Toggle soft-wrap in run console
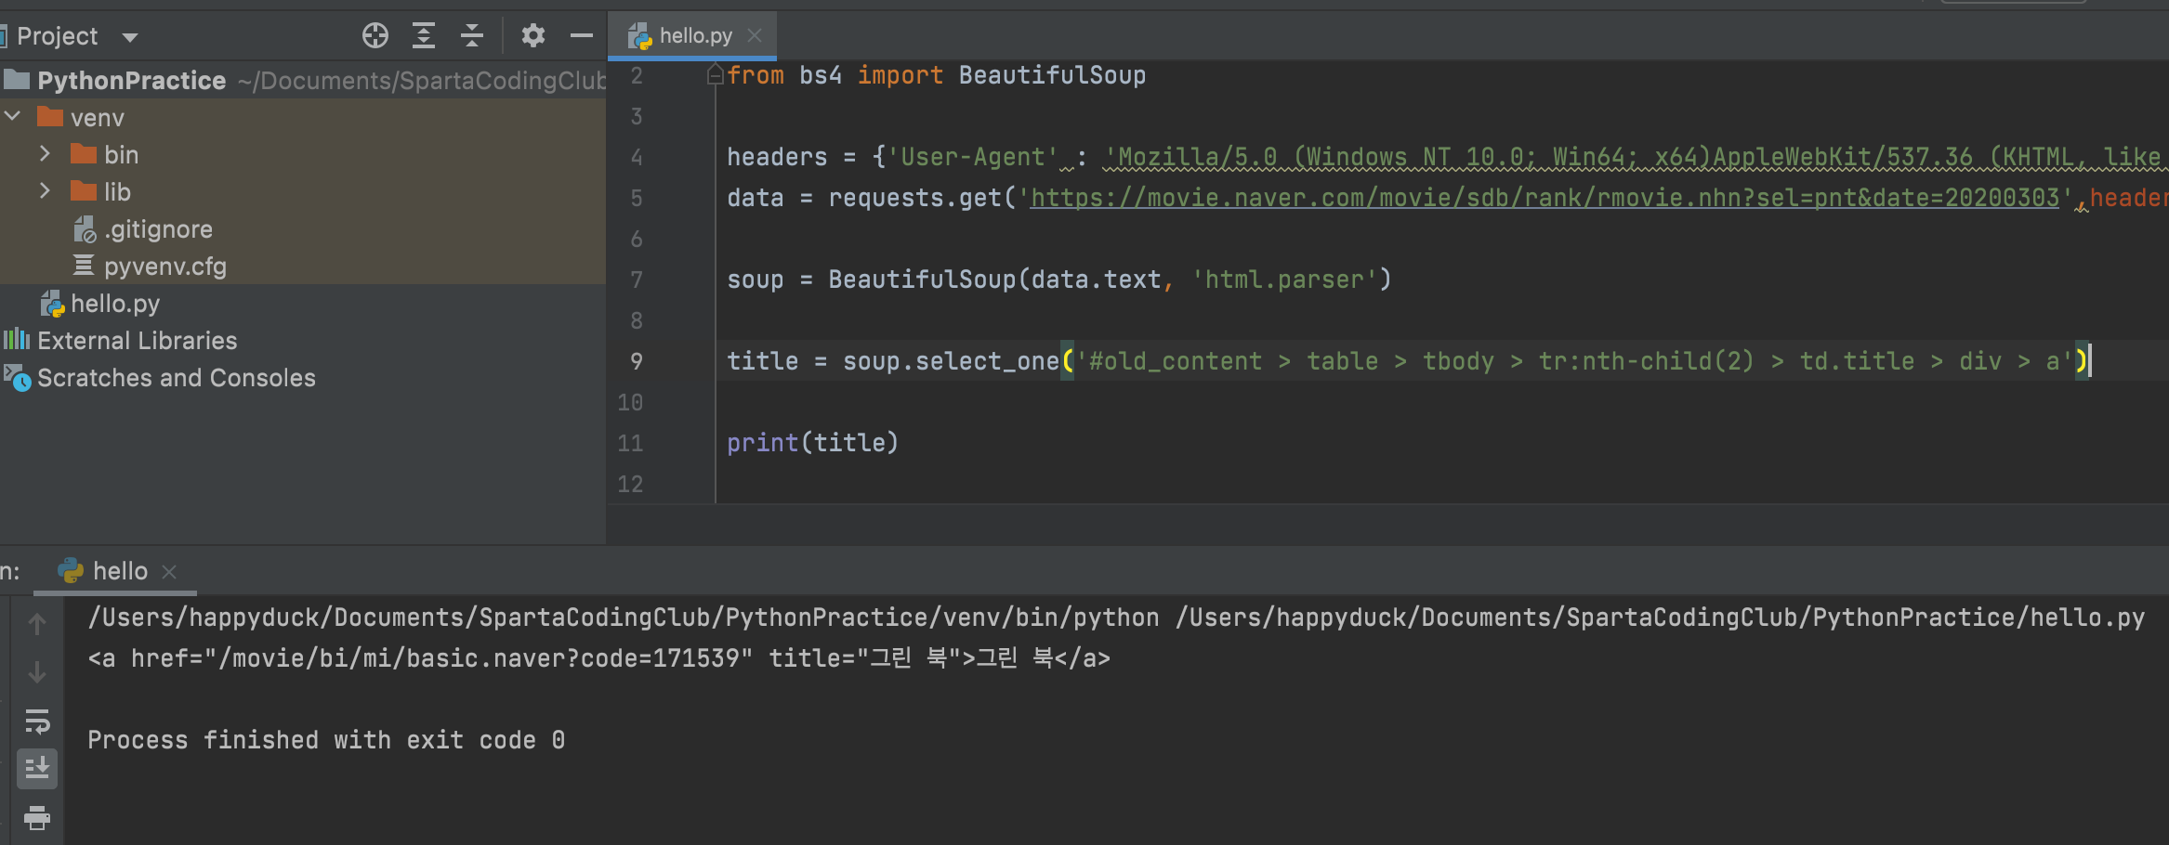2169x845 pixels. pos(37,721)
